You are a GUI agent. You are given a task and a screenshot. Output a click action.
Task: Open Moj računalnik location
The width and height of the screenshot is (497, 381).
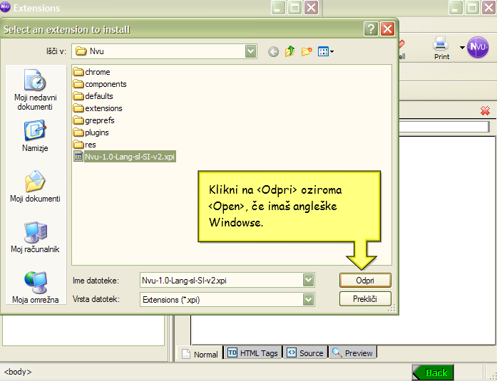point(35,237)
